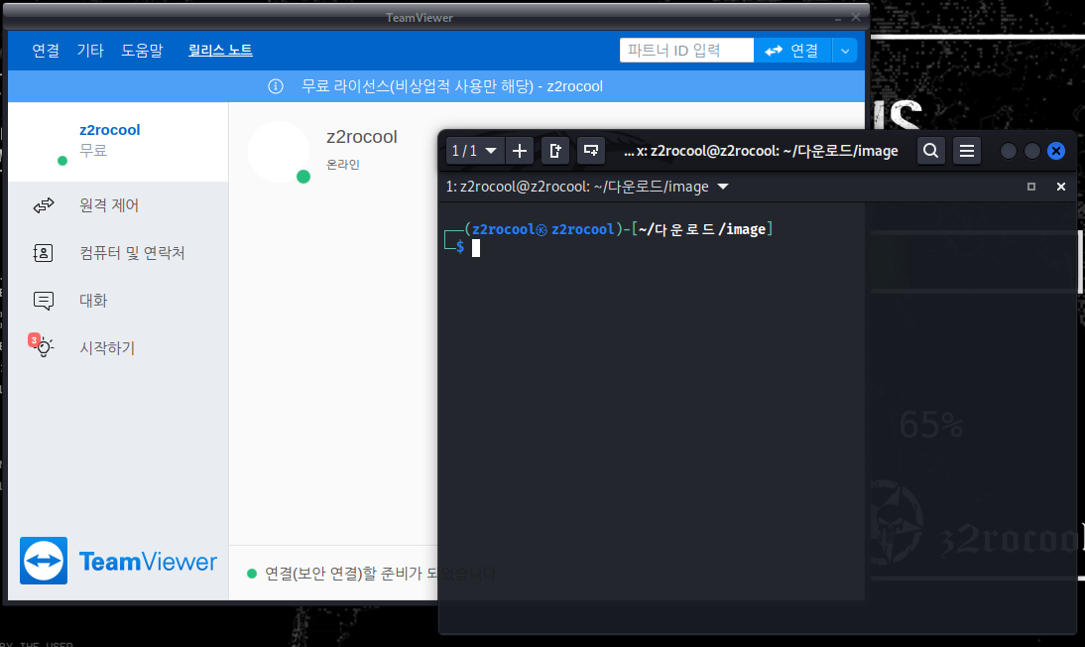Click the terminal detach tab icon
Viewport: 1085px width, 647px height.
coord(555,151)
